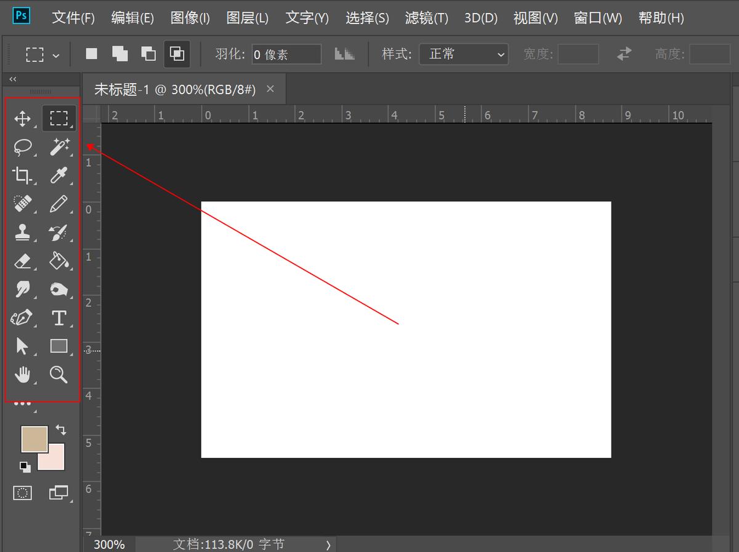
Task: Select the Move tool
Action: (x=23, y=119)
